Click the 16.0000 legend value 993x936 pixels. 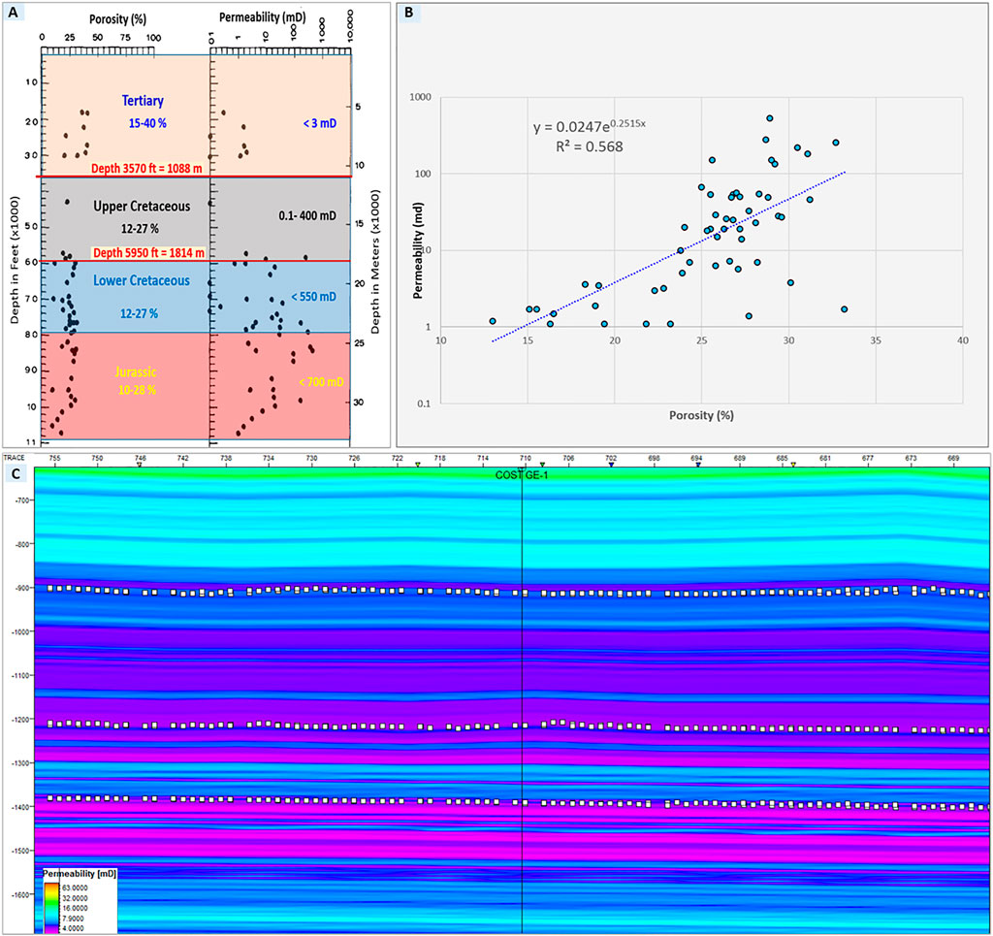(75, 908)
